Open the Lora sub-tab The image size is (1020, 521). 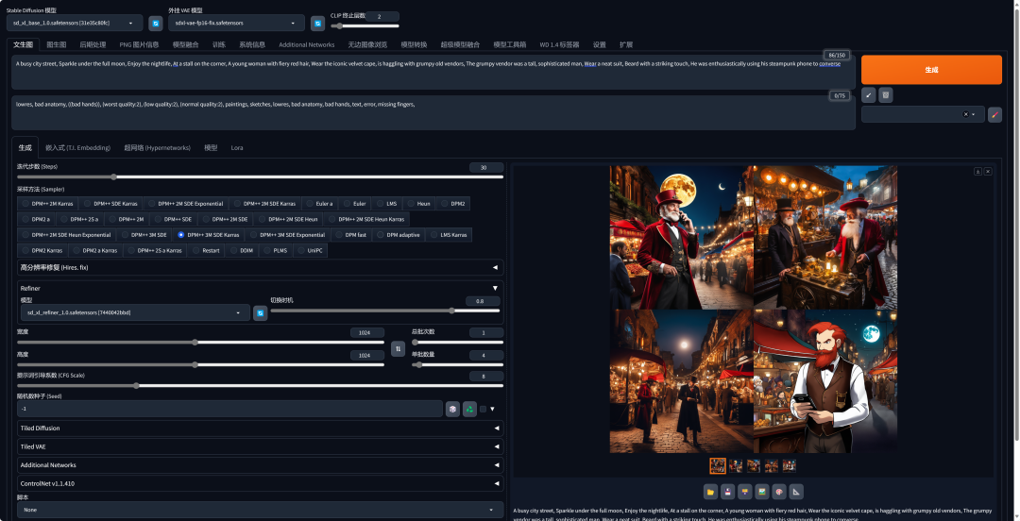click(x=237, y=147)
